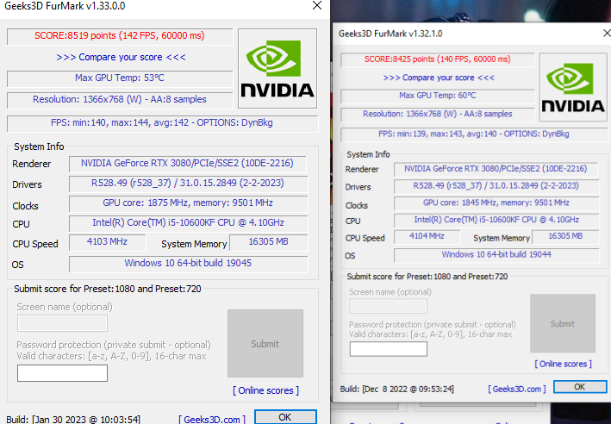Click 'Max GPU Temp: 53°C' field
This screenshot has width=611, height=424.
click(120, 78)
